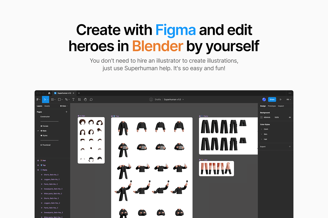This screenshot has height=218, width=328.
Task: Switch to the Assets tab
Action: click(47, 106)
